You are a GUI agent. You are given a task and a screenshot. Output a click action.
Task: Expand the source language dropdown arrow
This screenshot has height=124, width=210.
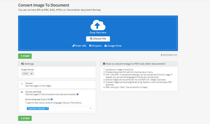pyautogui.click(x=90, y=109)
